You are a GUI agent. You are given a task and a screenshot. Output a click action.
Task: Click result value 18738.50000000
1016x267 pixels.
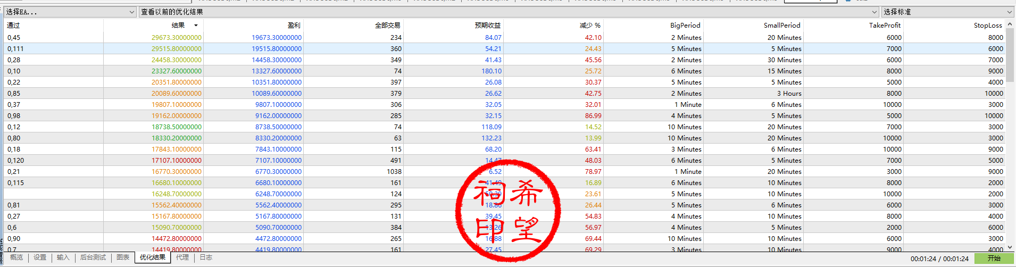point(177,127)
